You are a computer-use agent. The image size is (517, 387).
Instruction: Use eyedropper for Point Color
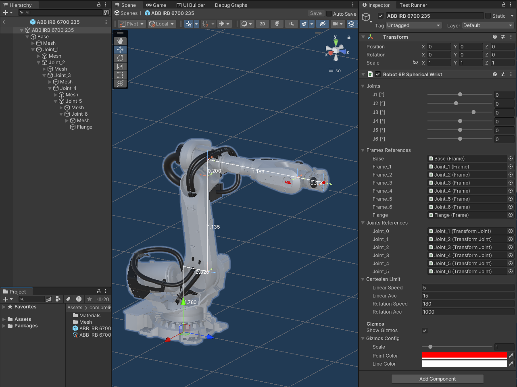pyautogui.click(x=511, y=356)
